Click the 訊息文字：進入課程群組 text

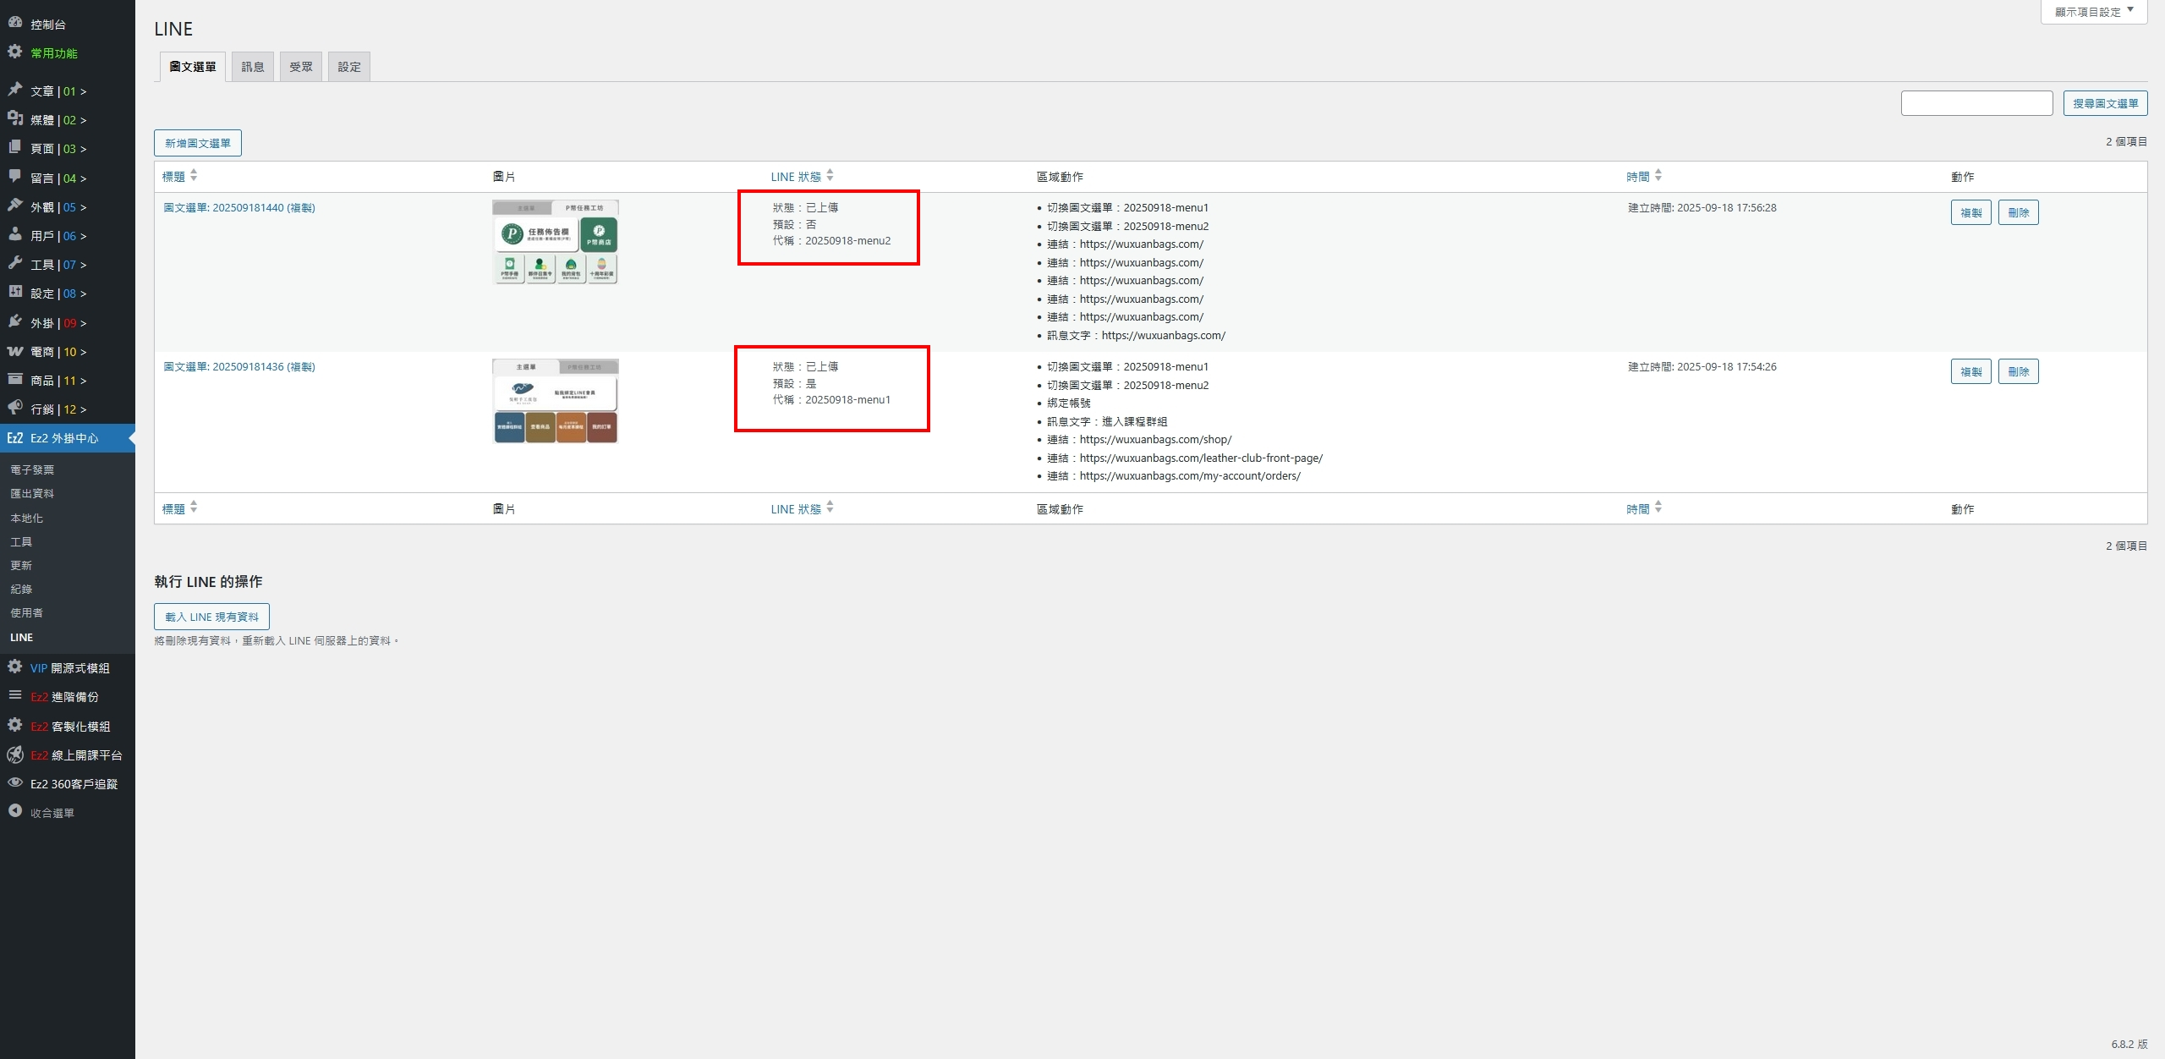(1107, 421)
